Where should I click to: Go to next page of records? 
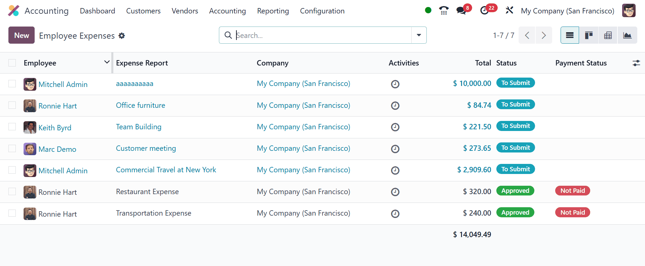[x=543, y=35]
